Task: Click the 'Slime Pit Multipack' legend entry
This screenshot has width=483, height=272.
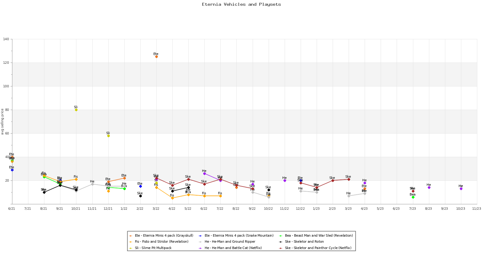Action: coord(150,248)
